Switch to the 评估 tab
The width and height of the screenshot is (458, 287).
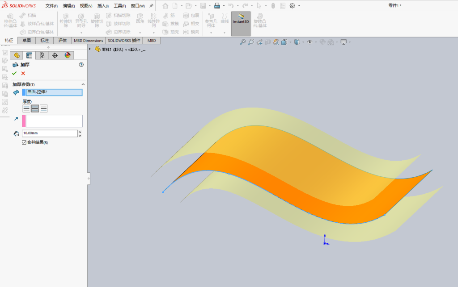62,41
